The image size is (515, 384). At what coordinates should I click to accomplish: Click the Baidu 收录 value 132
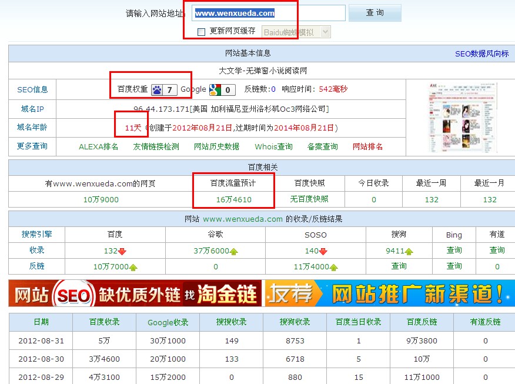pyautogui.click(x=111, y=251)
